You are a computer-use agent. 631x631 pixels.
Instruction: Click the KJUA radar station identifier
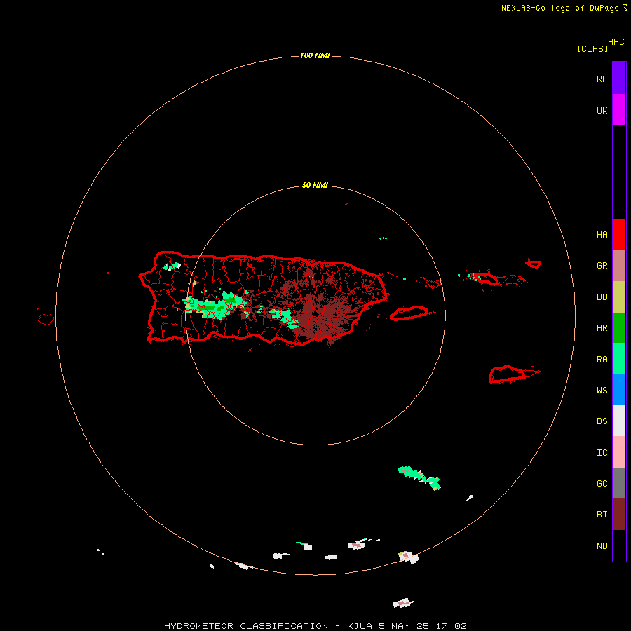[x=360, y=626]
